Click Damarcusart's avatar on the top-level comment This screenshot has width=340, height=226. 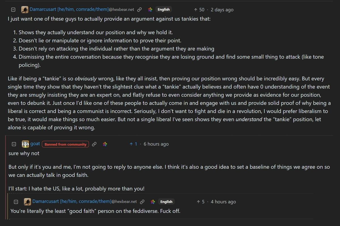click(x=25, y=10)
